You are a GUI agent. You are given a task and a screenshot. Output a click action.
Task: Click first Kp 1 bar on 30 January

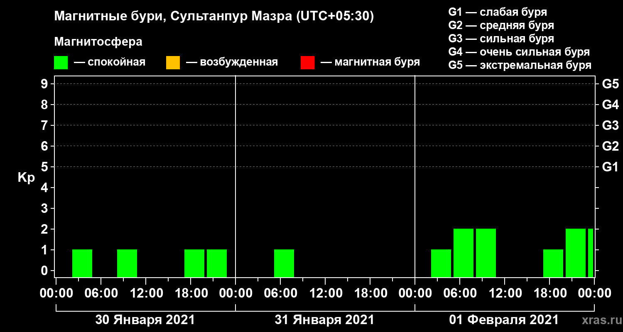click(x=82, y=263)
